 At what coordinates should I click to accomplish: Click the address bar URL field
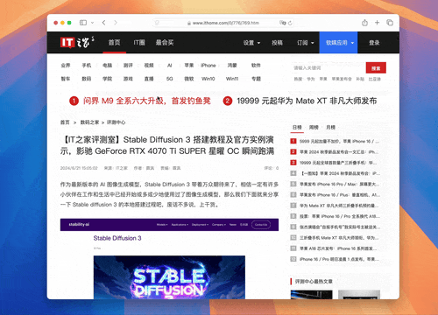[223, 23]
